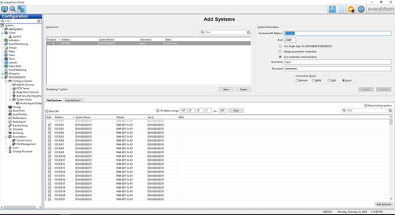Select Notifications tree entry

[20, 118]
